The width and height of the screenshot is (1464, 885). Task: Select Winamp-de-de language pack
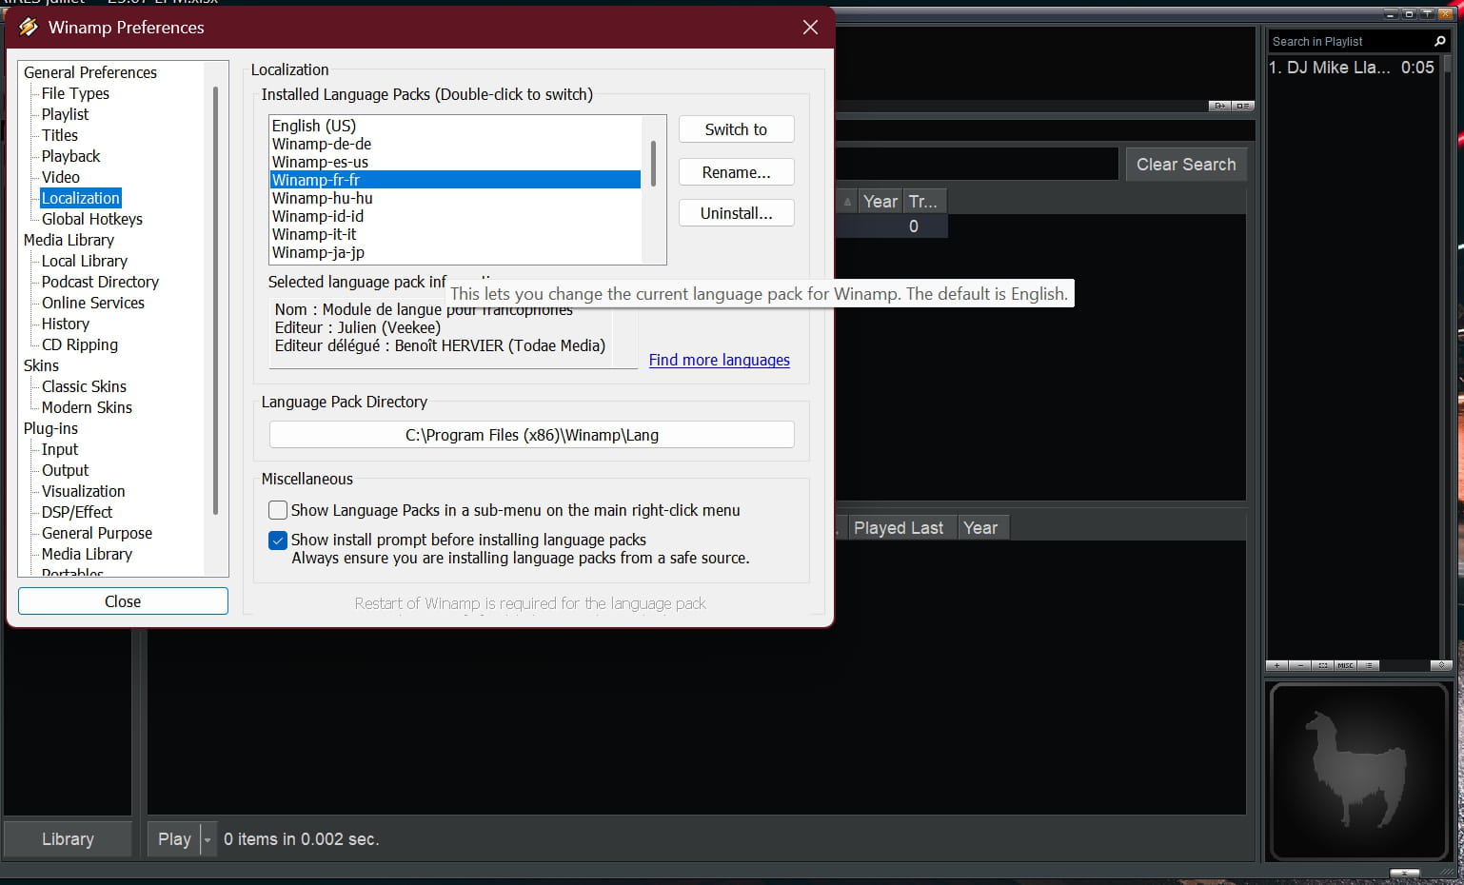click(x=455, y=144)
